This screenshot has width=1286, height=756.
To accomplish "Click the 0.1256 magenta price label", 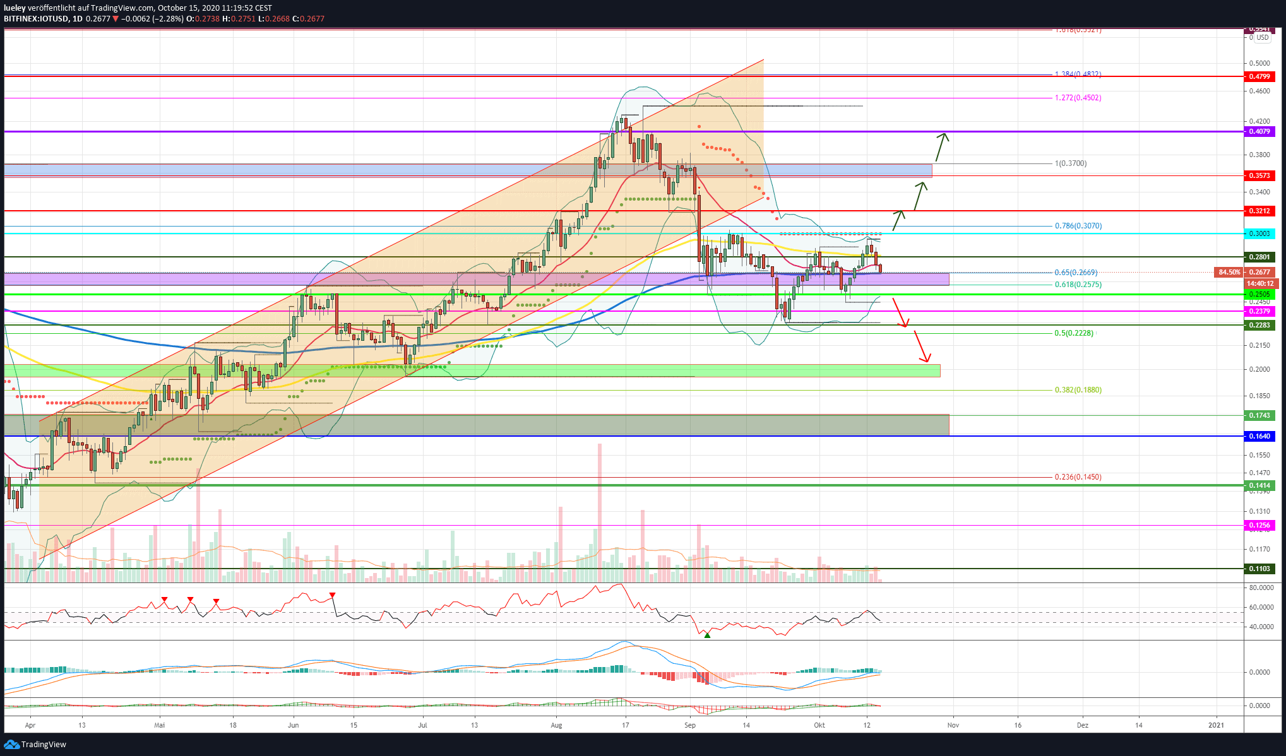I will pyautogui.click(x=1259, y=525).
